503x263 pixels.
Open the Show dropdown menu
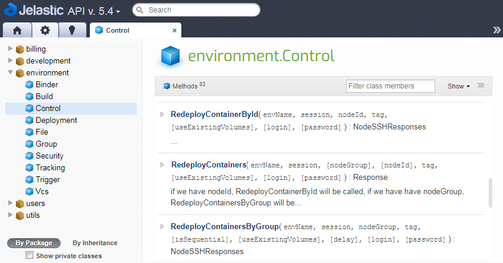pos(459,86)
